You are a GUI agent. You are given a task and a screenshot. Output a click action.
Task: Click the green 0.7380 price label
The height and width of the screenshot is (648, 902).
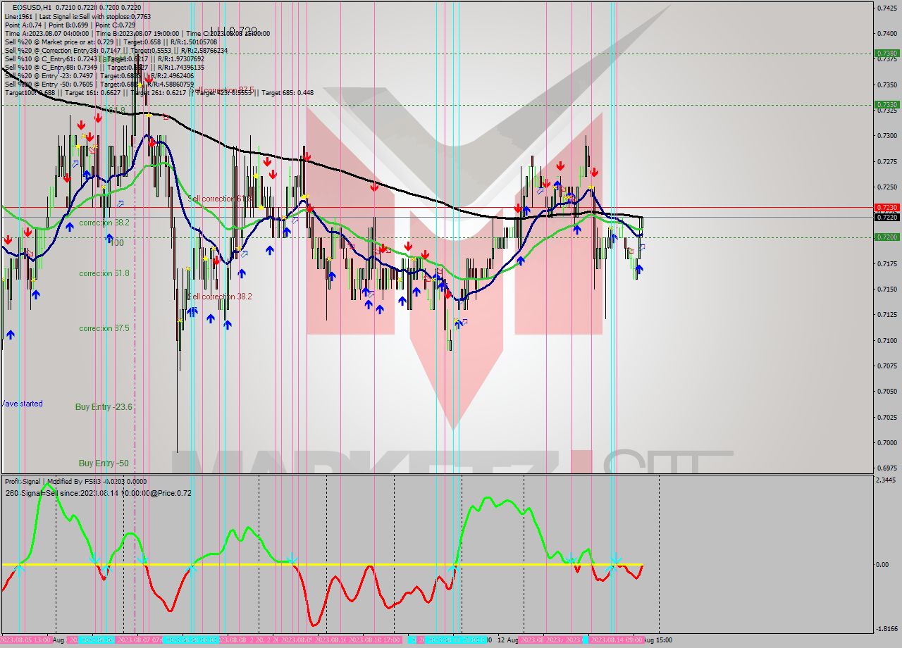[886, 53]
